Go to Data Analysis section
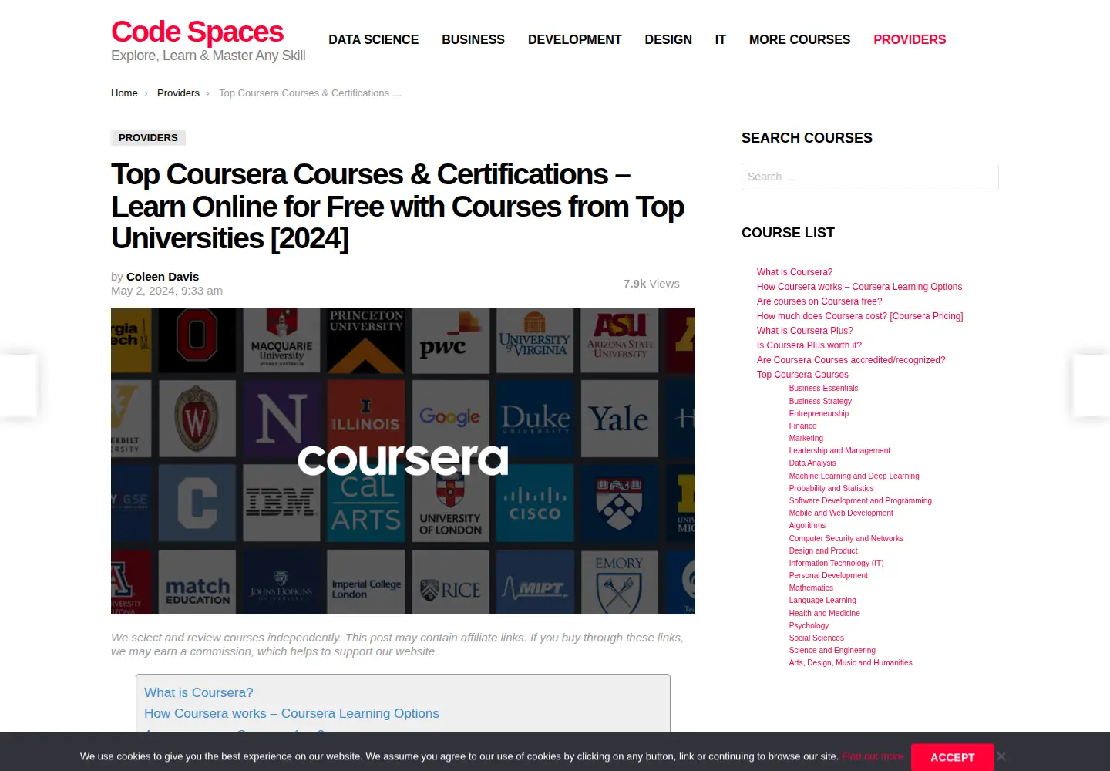Image resolution: width=1110 pixels, height=771 pixels. (x=812, y=463)
